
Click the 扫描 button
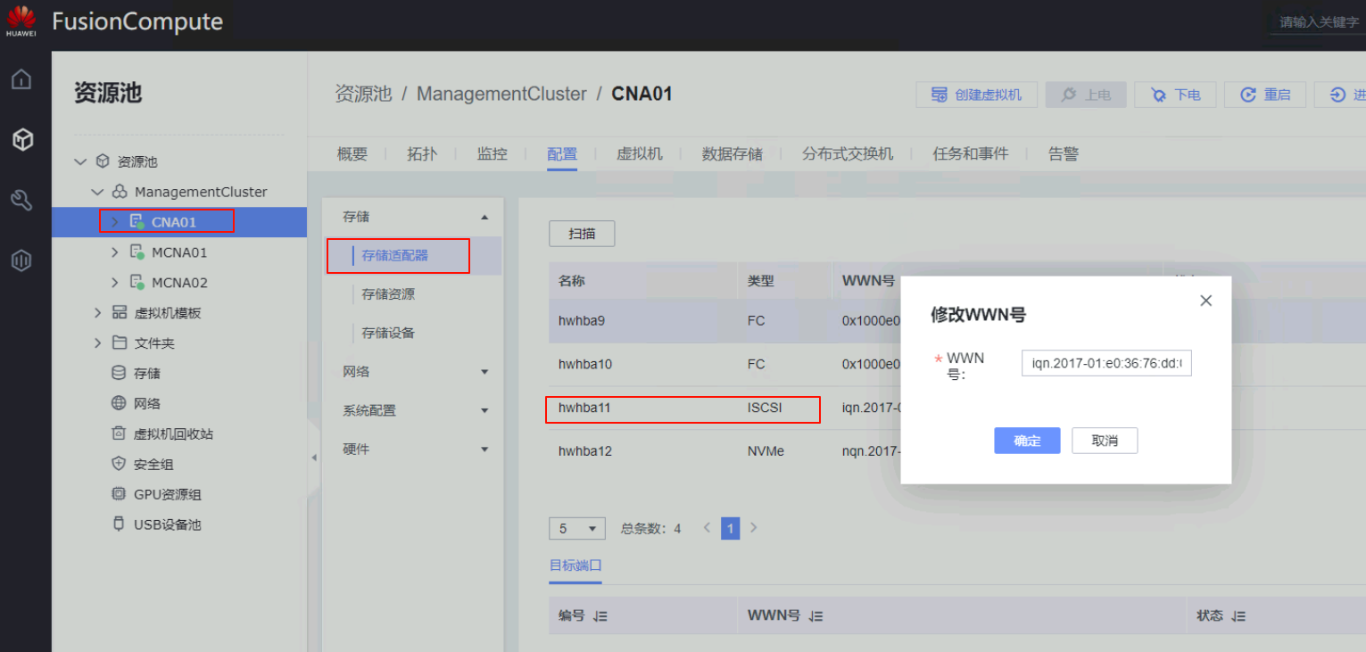[582, 234]
